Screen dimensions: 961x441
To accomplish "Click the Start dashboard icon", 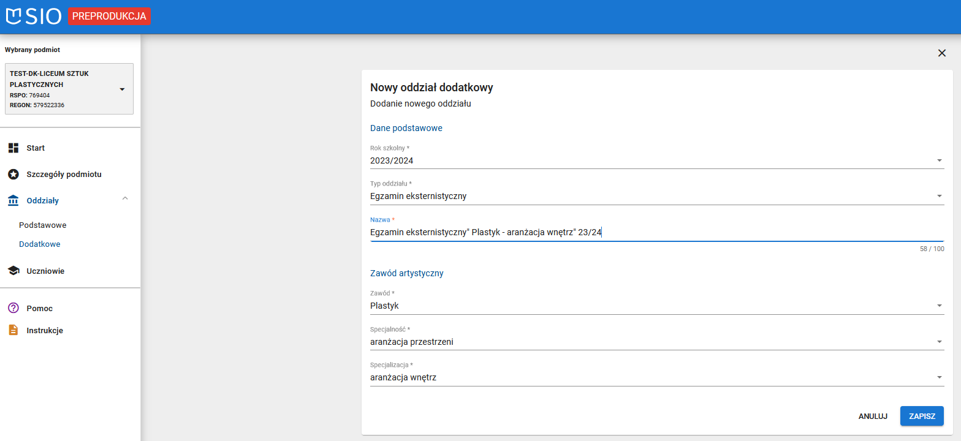I will [x=13, y=148].
